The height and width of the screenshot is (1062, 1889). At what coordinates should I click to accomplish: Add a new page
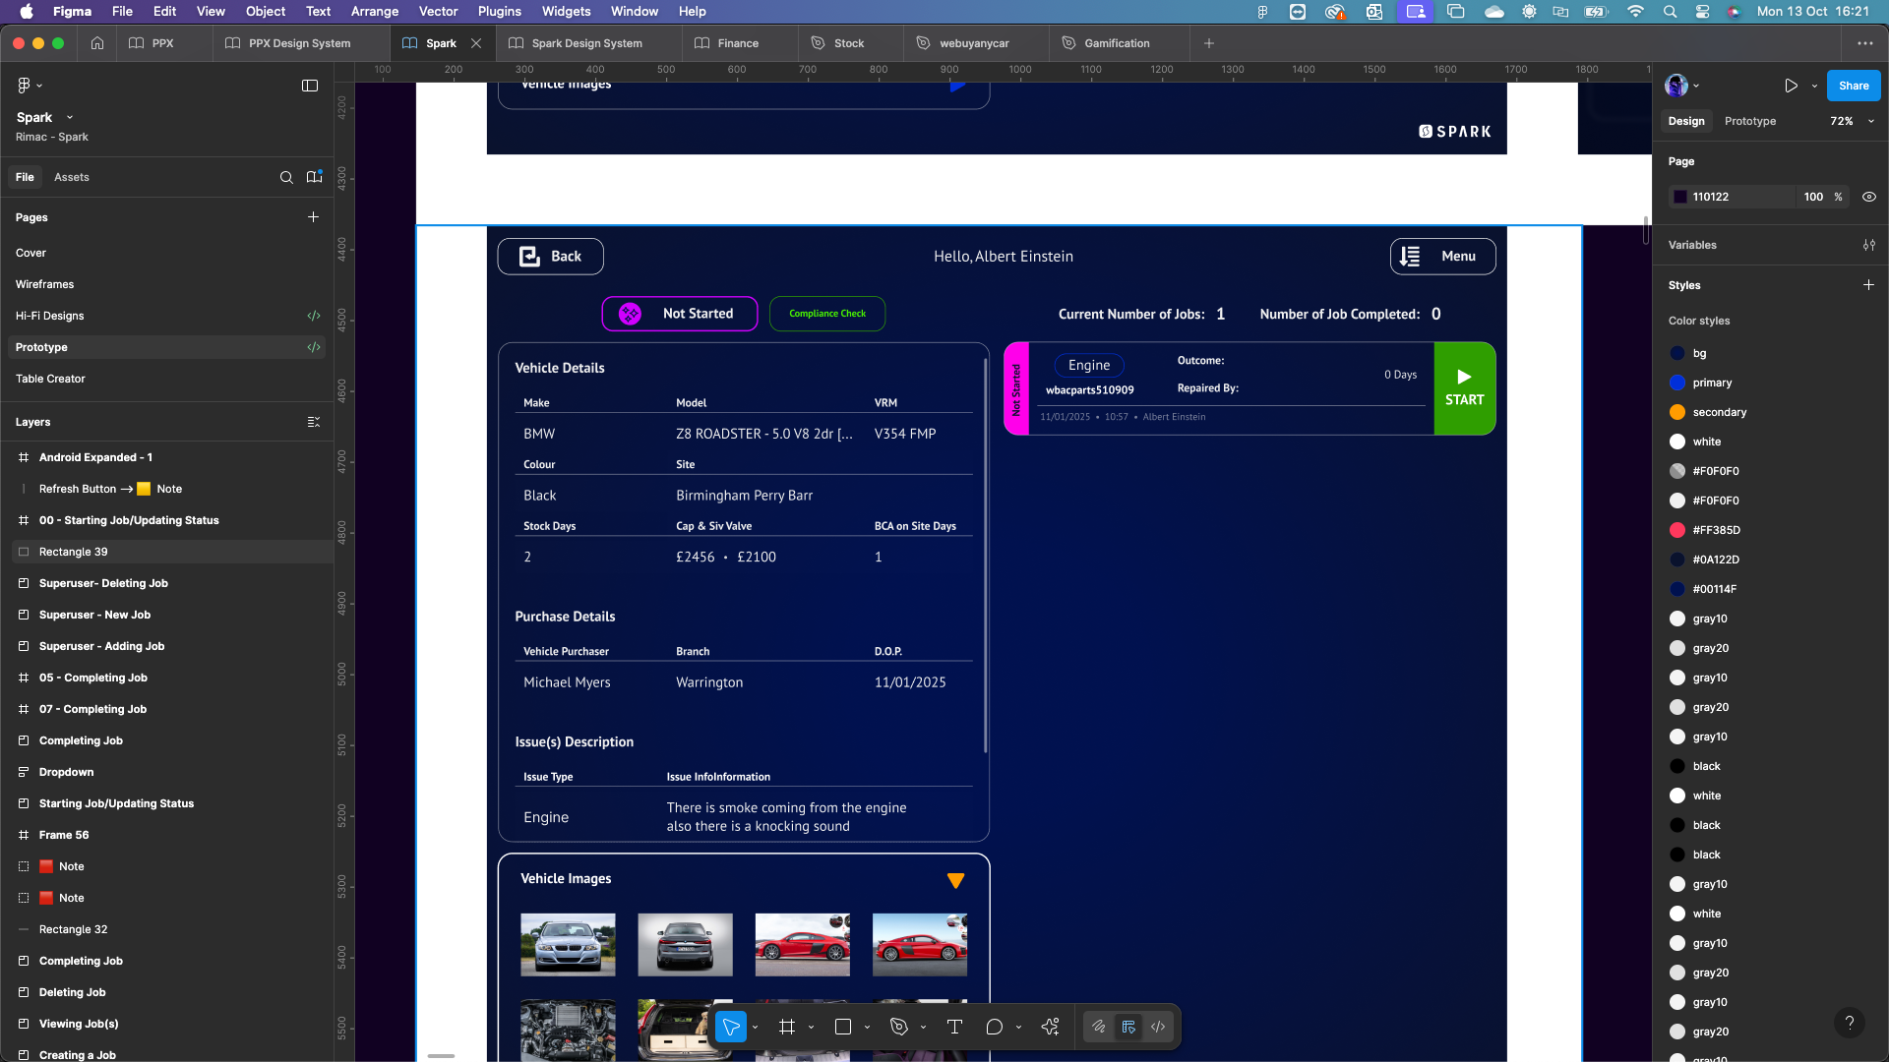click(x=313, y=217)
